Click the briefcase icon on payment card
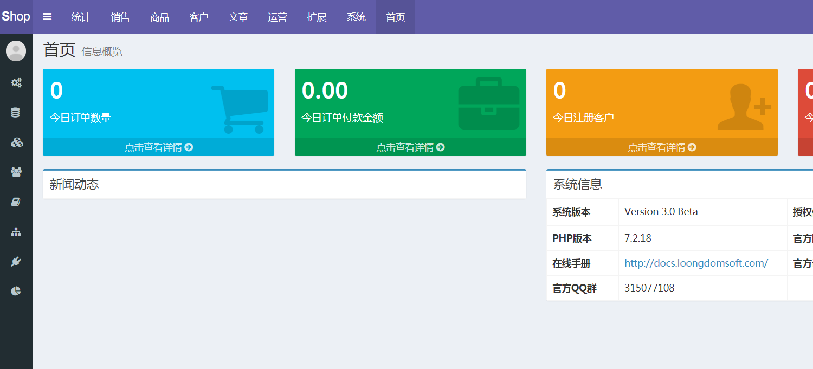Viewport: 813px width, 369px height. pyautogui.click(x=489, y=103)
